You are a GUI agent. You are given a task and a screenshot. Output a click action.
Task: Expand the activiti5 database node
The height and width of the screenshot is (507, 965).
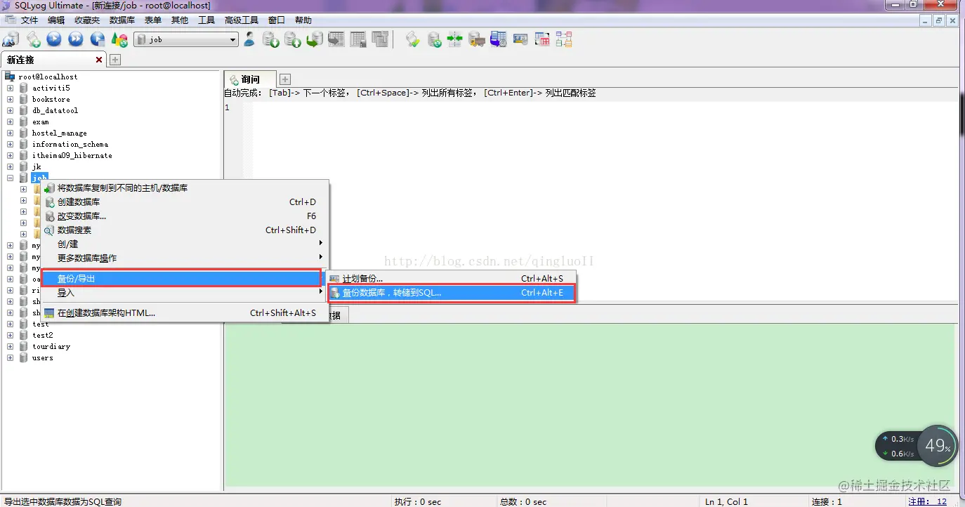[x=10, y=88]
